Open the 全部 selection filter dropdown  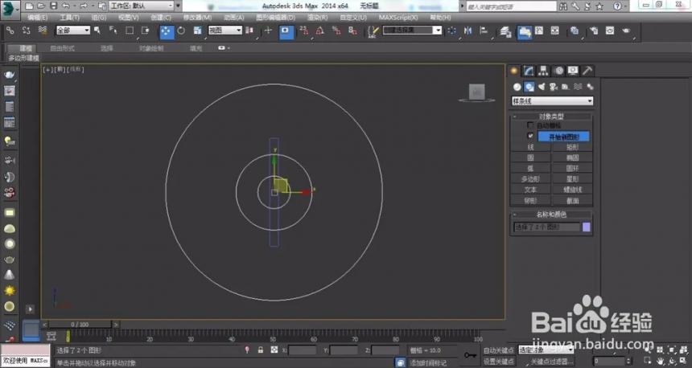click(x=72, y=31)
